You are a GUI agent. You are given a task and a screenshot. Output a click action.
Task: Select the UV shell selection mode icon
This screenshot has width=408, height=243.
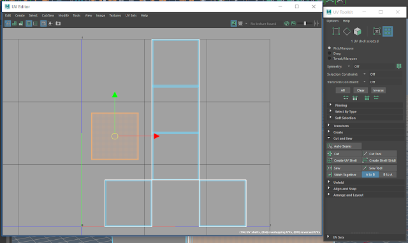pos(388,31)
